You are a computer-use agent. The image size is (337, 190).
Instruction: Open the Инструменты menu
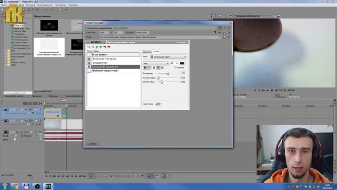click(45, 5)
